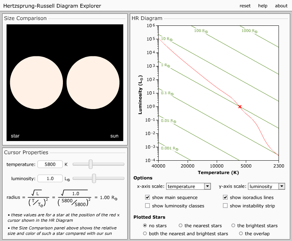Click the luminosity input field

coord(50,179)
